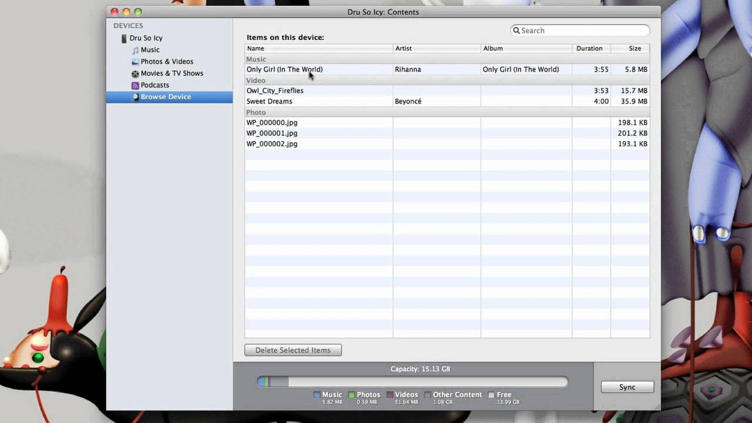This screenshot has width=752, height=423.
Task: Sort list by Size column header
Action: point(630,48)
